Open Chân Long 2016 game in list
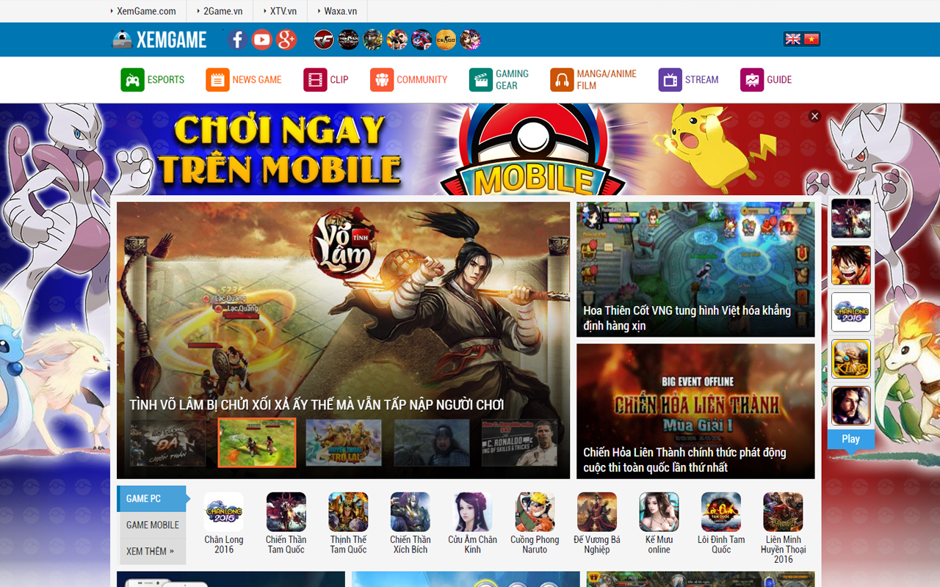The width and height of the screenshot is (940, 587). click(x=224, y=523)
